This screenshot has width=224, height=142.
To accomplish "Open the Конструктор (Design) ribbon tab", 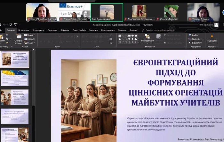I will pyautogui.click(x=38, y=30).
